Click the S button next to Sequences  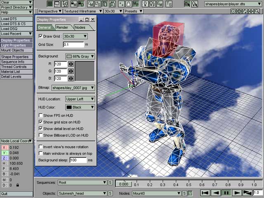(x=111, y=183)
